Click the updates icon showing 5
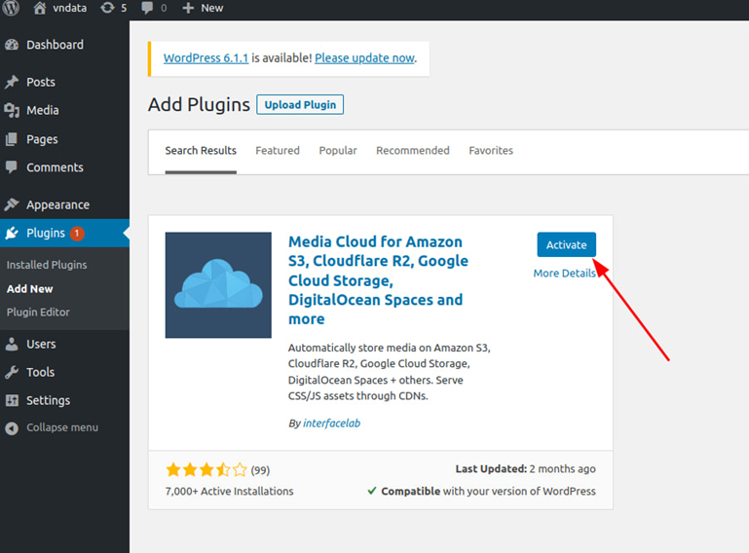 click(107, 8)
